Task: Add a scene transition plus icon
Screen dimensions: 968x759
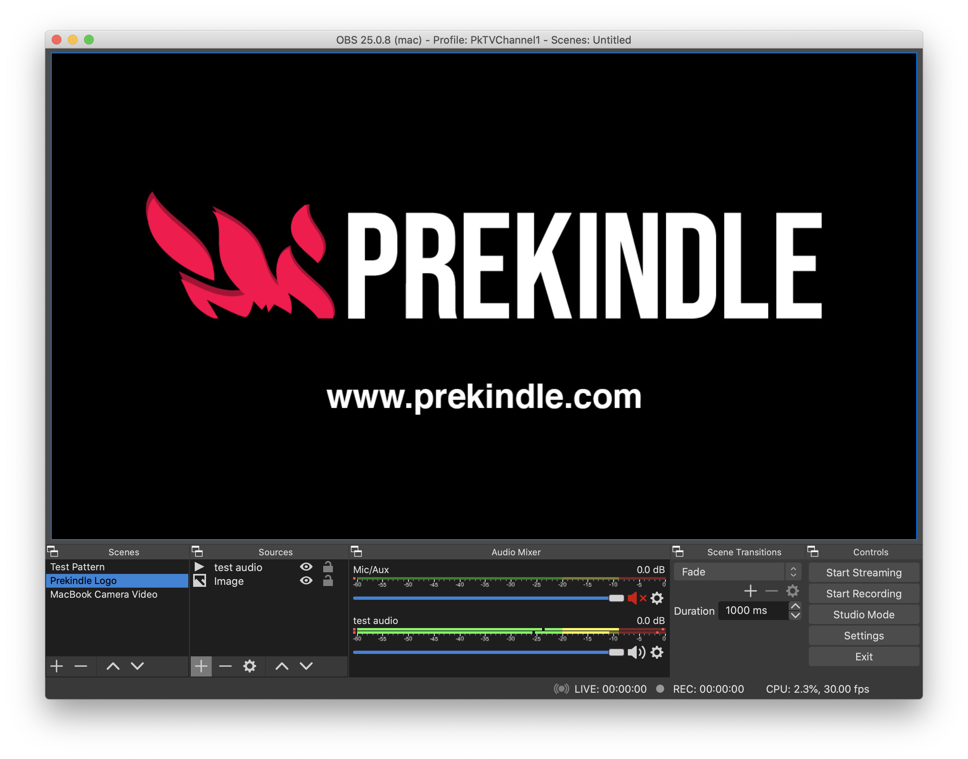Action: pyautogui.click(x=750, y=591)
